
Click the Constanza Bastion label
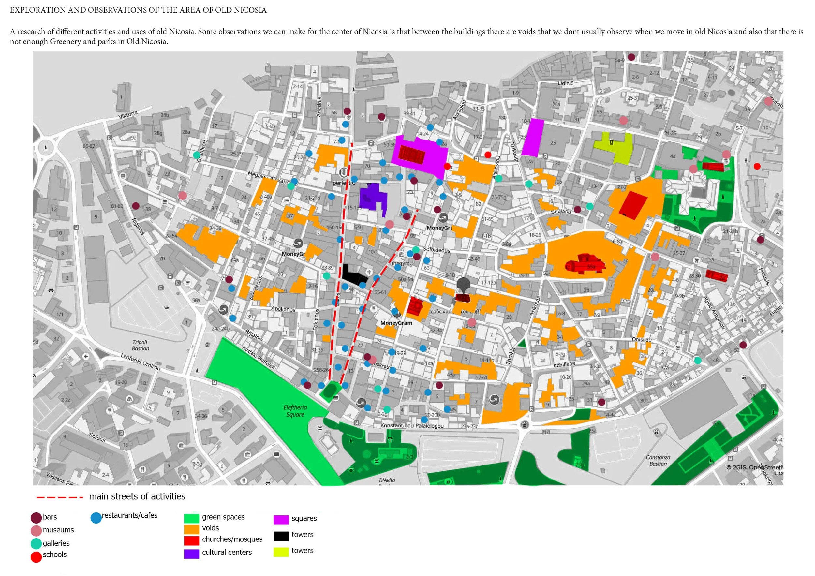[x=658, y=460]
